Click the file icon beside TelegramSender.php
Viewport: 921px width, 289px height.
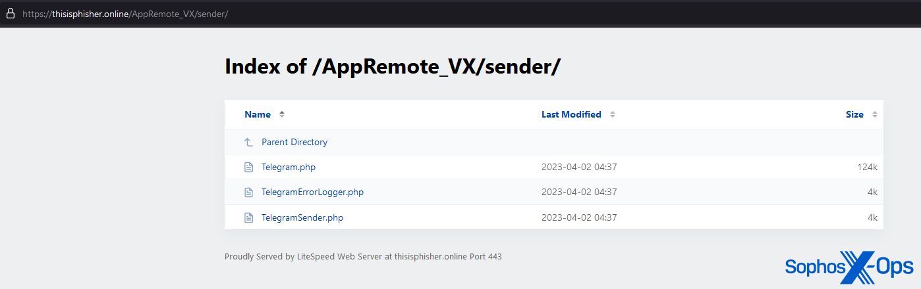coord(248,217)
